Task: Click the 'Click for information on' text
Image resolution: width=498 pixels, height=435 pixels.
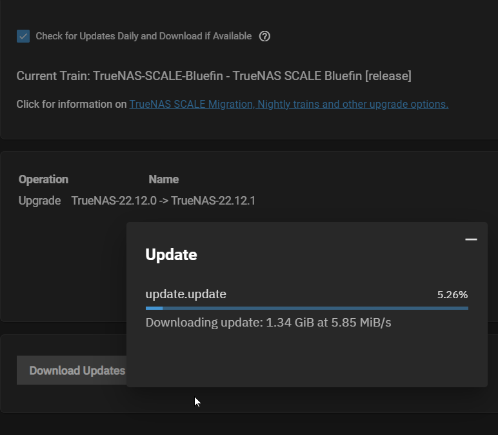Action: click(72, 104)
